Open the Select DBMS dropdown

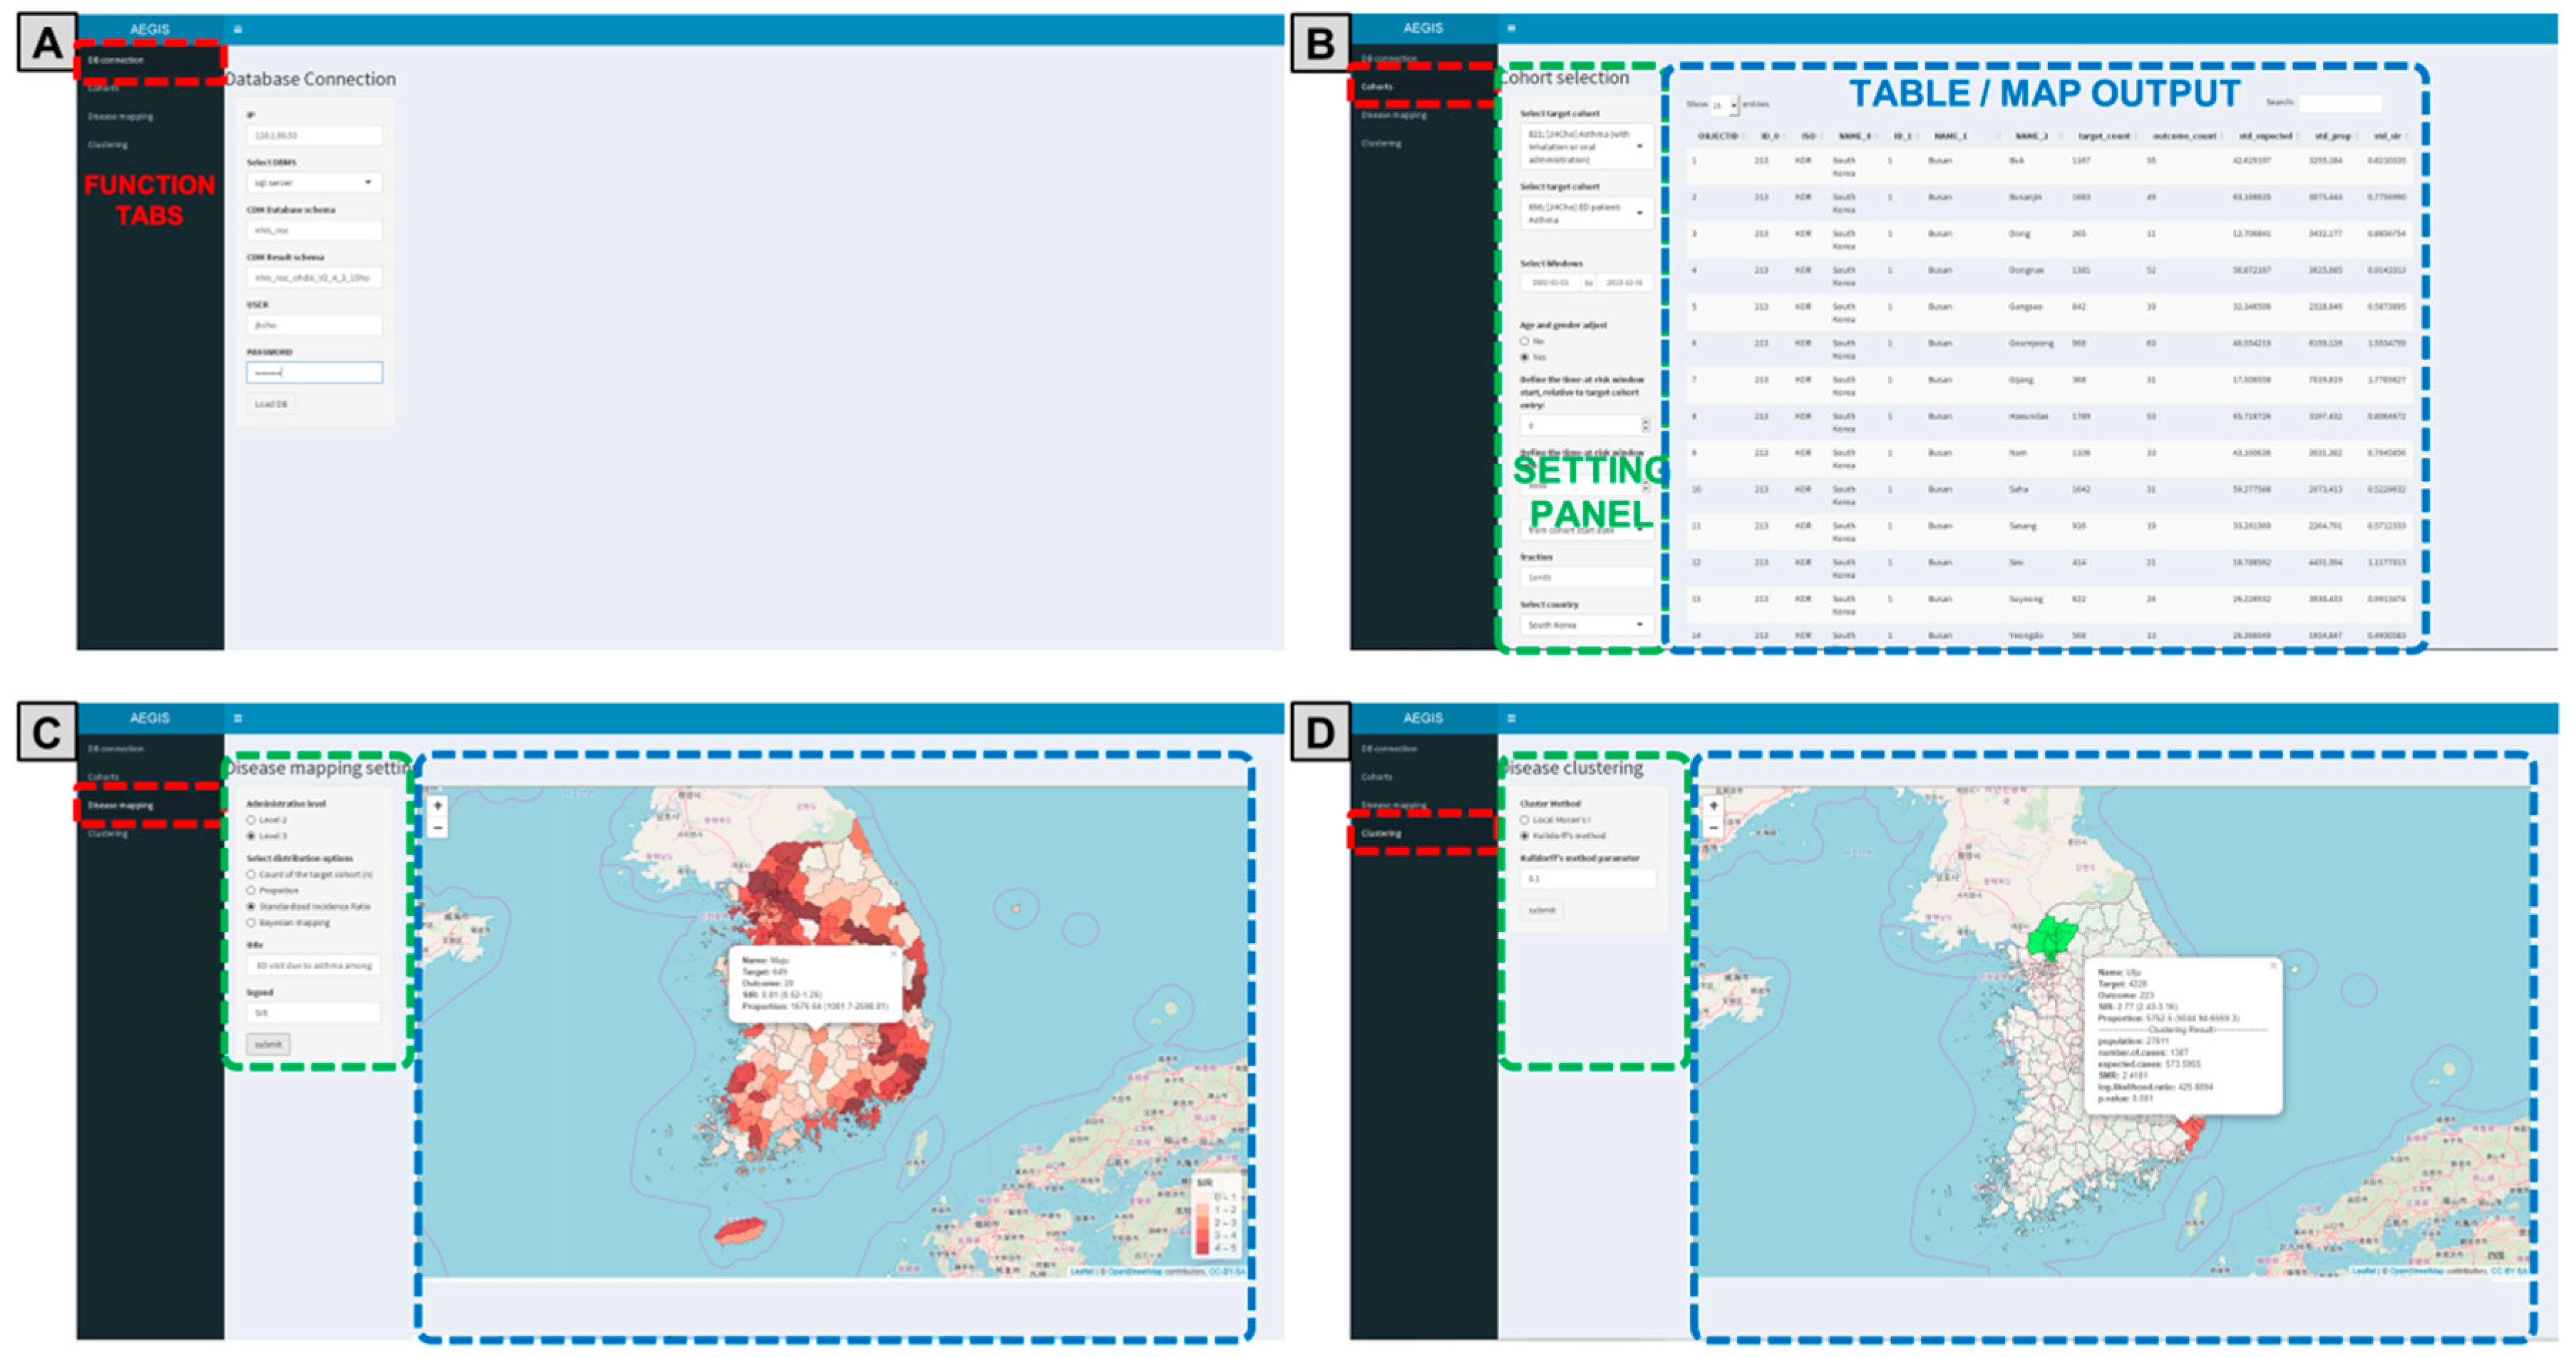(x=314, y=182)
